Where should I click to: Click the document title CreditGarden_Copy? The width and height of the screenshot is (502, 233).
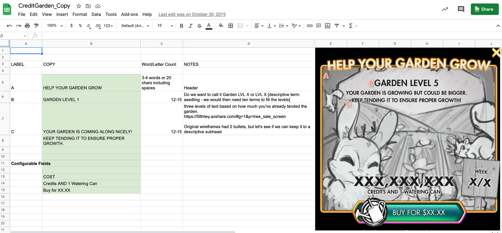point(44,6)
